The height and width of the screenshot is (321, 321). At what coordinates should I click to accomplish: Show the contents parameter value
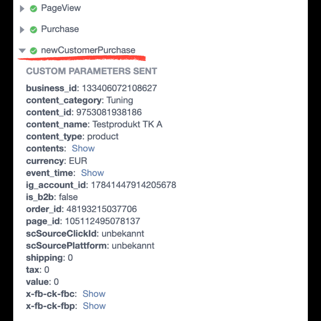click(x=83, y=148)
